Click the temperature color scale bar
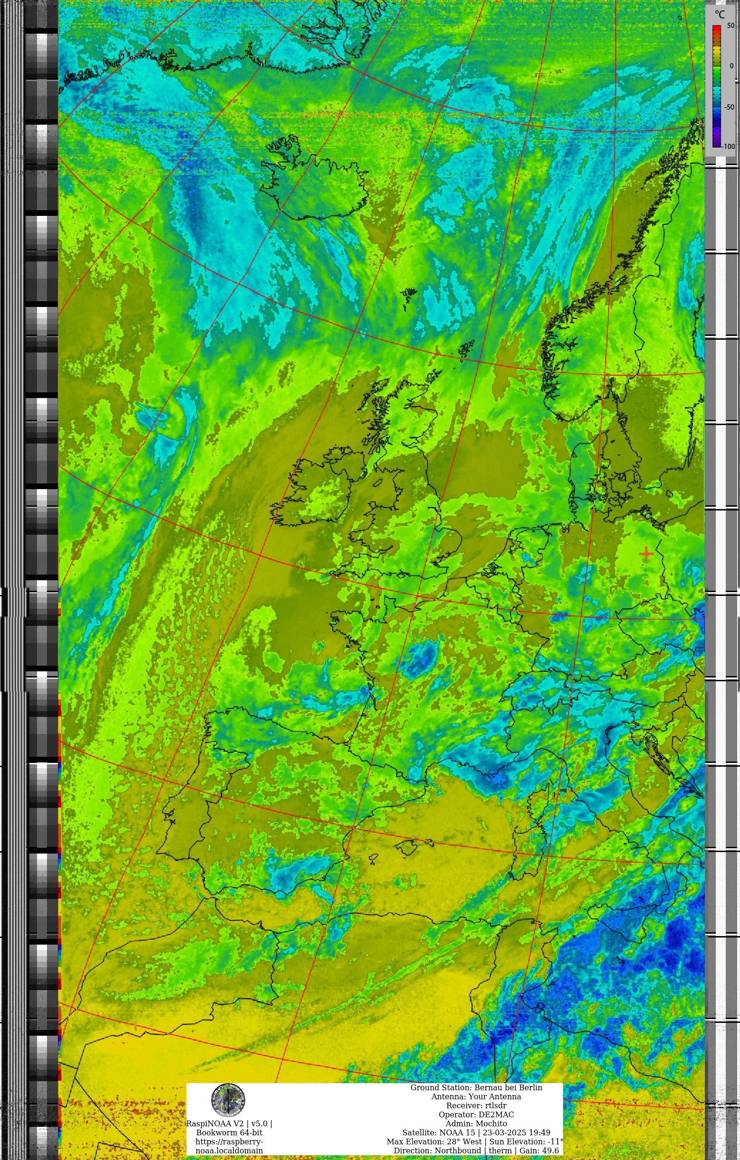Screen dimensions: 740x1160 point(717,86)
